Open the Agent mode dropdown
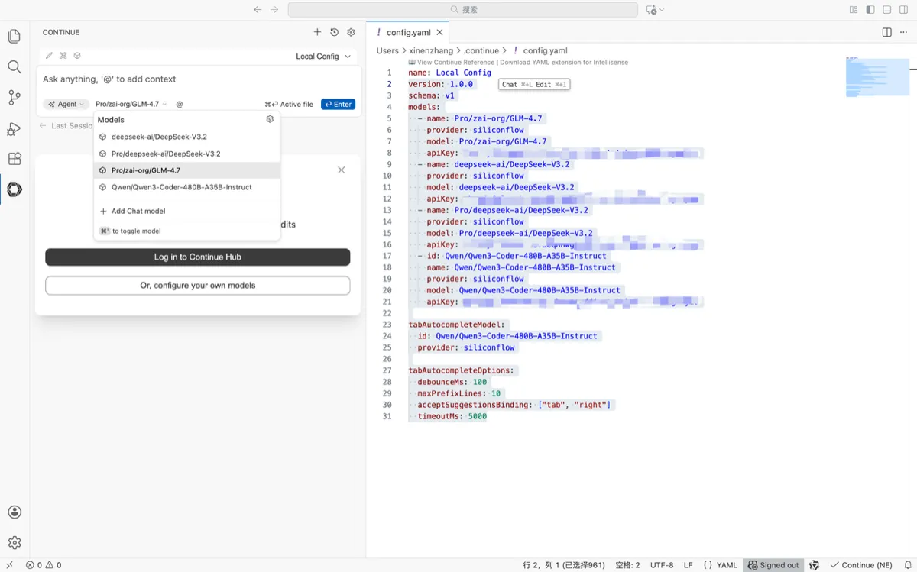The image size is (917, 572). point(66,104)
